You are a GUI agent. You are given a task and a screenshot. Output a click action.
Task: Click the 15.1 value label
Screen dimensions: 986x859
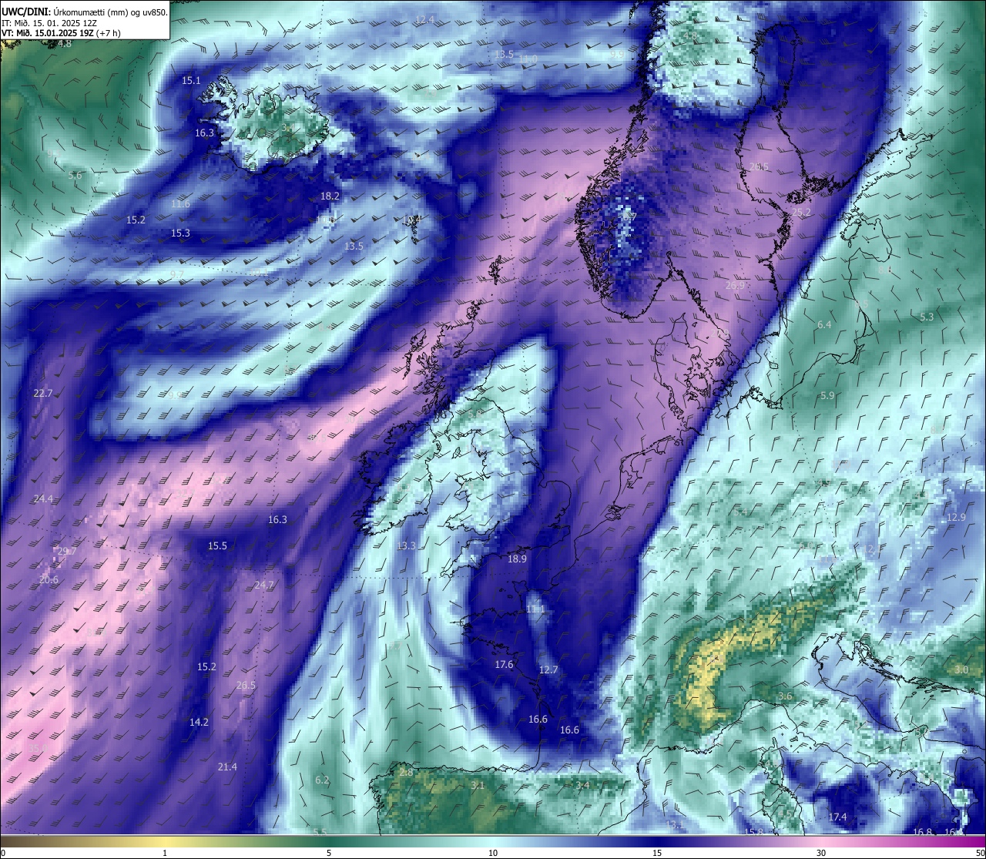191,81
